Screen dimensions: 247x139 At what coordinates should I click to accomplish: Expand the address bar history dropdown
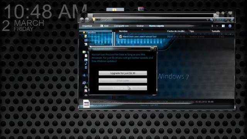[208, 20]
